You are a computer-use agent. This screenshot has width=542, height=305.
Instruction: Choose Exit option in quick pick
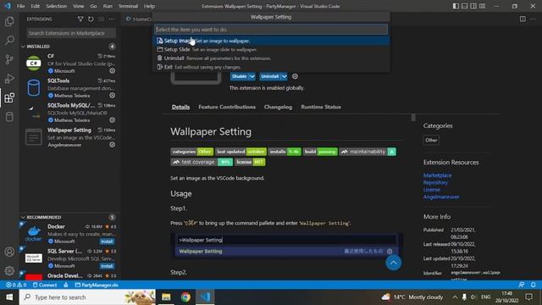point(271,67)
